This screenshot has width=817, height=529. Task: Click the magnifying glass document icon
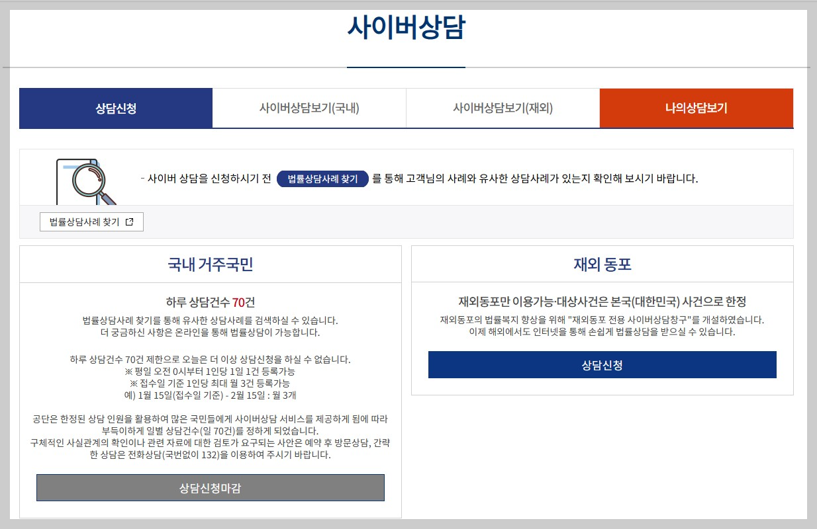pyautogui.click(x=87, y=181)
